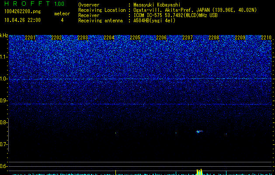275x175 pixels.
Task: Click the kHz axis unit label
Action: [4, 35]
